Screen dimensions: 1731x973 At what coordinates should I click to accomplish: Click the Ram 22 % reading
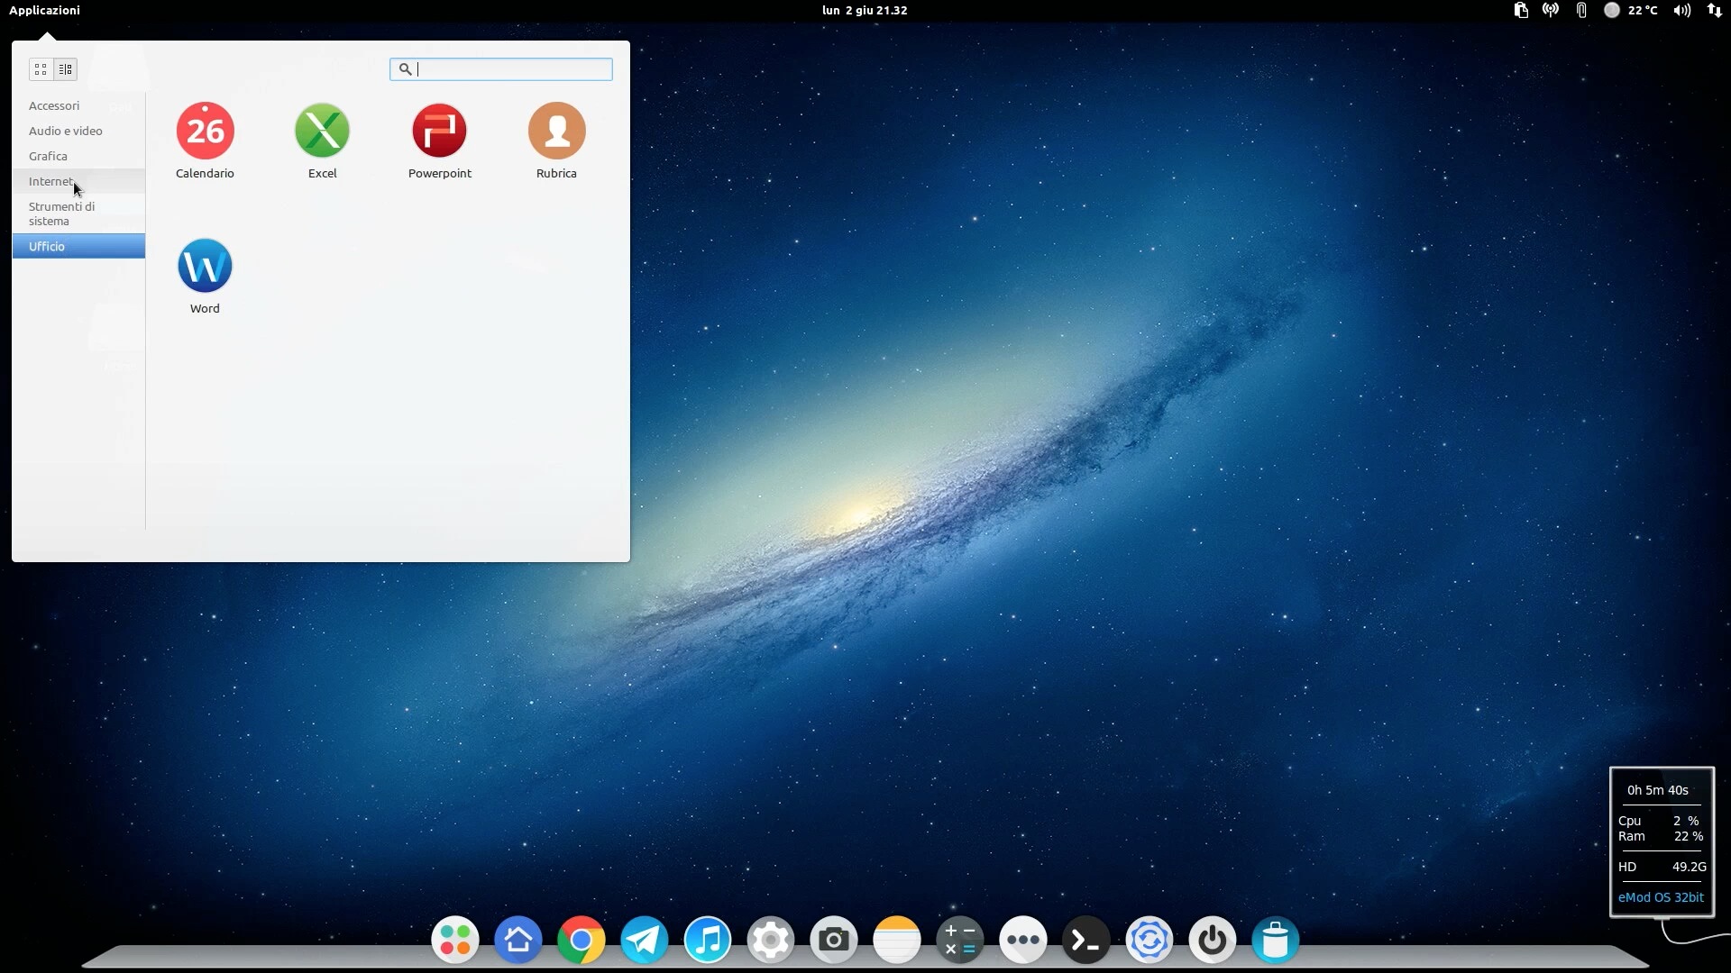[1661, 836]
